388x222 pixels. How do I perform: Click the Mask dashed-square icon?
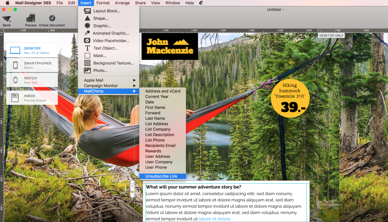click(x=88, y=55)
